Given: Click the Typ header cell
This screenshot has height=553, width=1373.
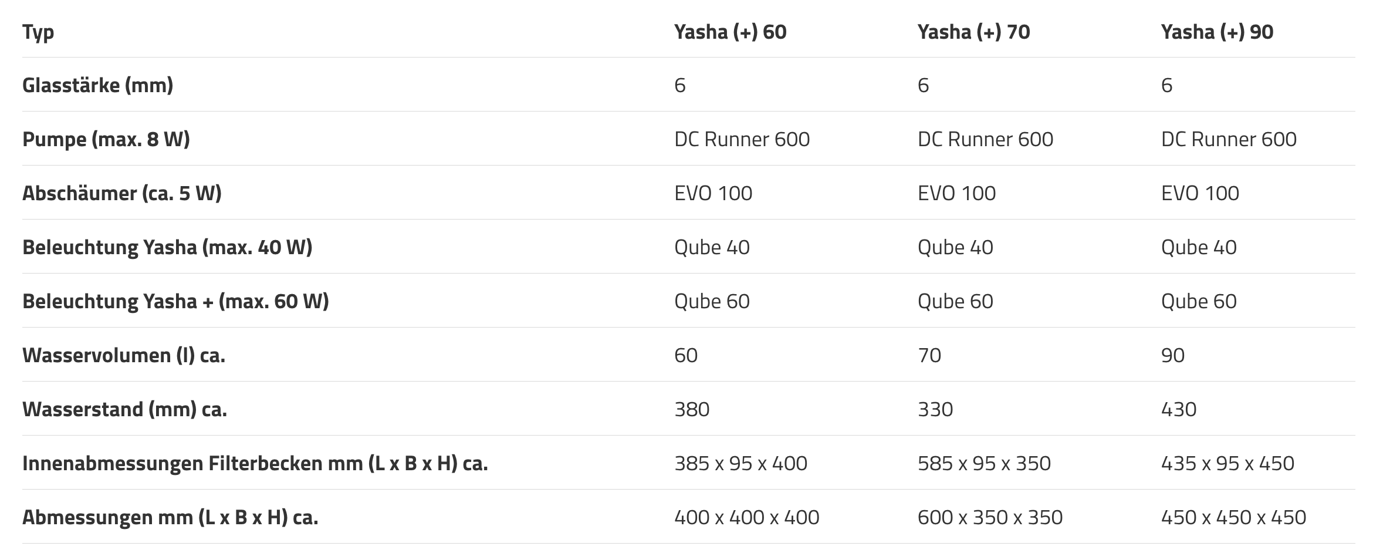Looking at the screenshot, I should click(38, 32).
